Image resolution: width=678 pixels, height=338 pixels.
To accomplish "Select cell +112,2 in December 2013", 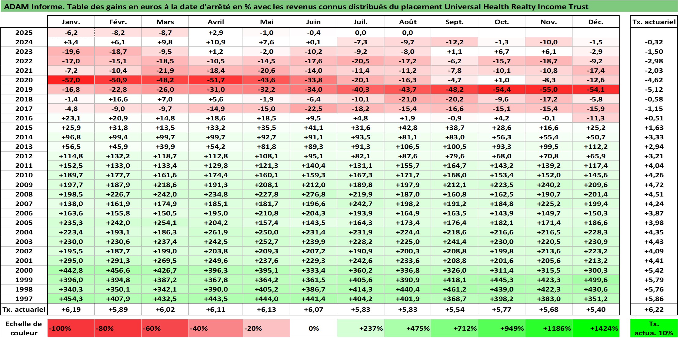I will tap(596, 147).
